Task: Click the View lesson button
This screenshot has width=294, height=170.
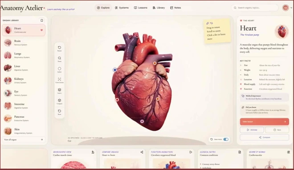Action: coord(264,121)
